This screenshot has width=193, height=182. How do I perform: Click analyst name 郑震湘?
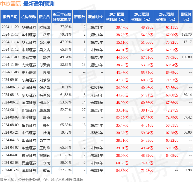45,103
